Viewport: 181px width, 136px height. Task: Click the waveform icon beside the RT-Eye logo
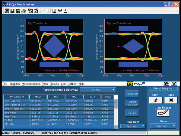point(166,84)
